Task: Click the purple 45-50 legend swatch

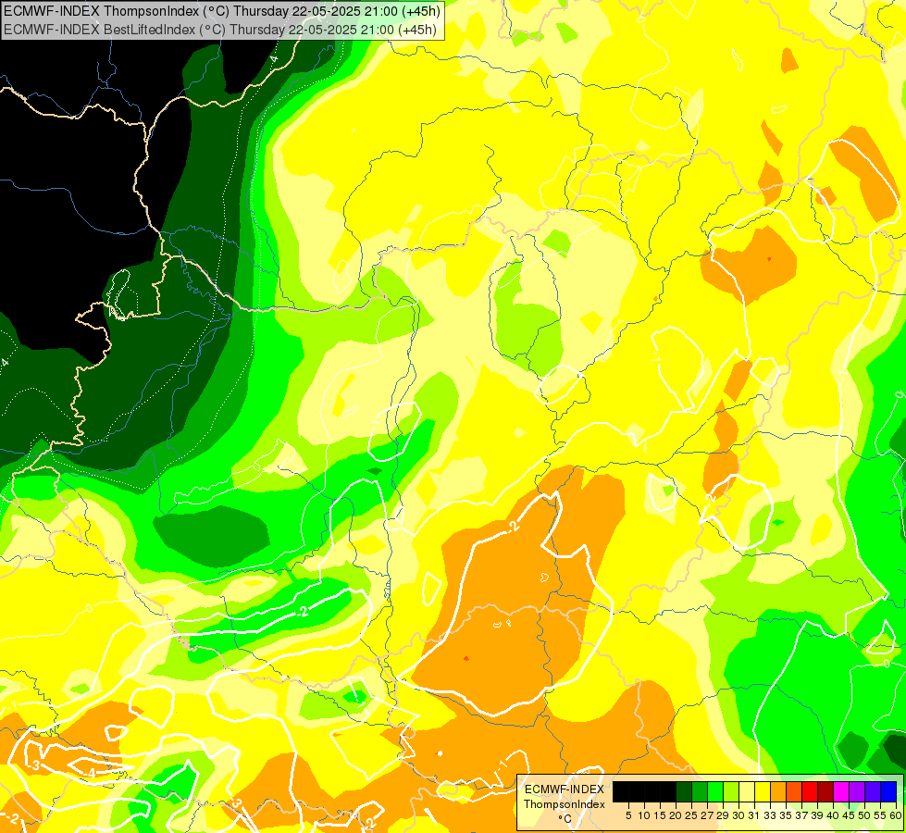Action: pyautogui.click(x=857, y=791)
